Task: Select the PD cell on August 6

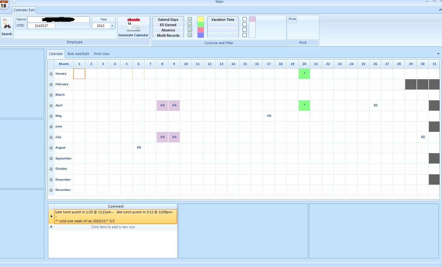Action: (x=139, y=148)
